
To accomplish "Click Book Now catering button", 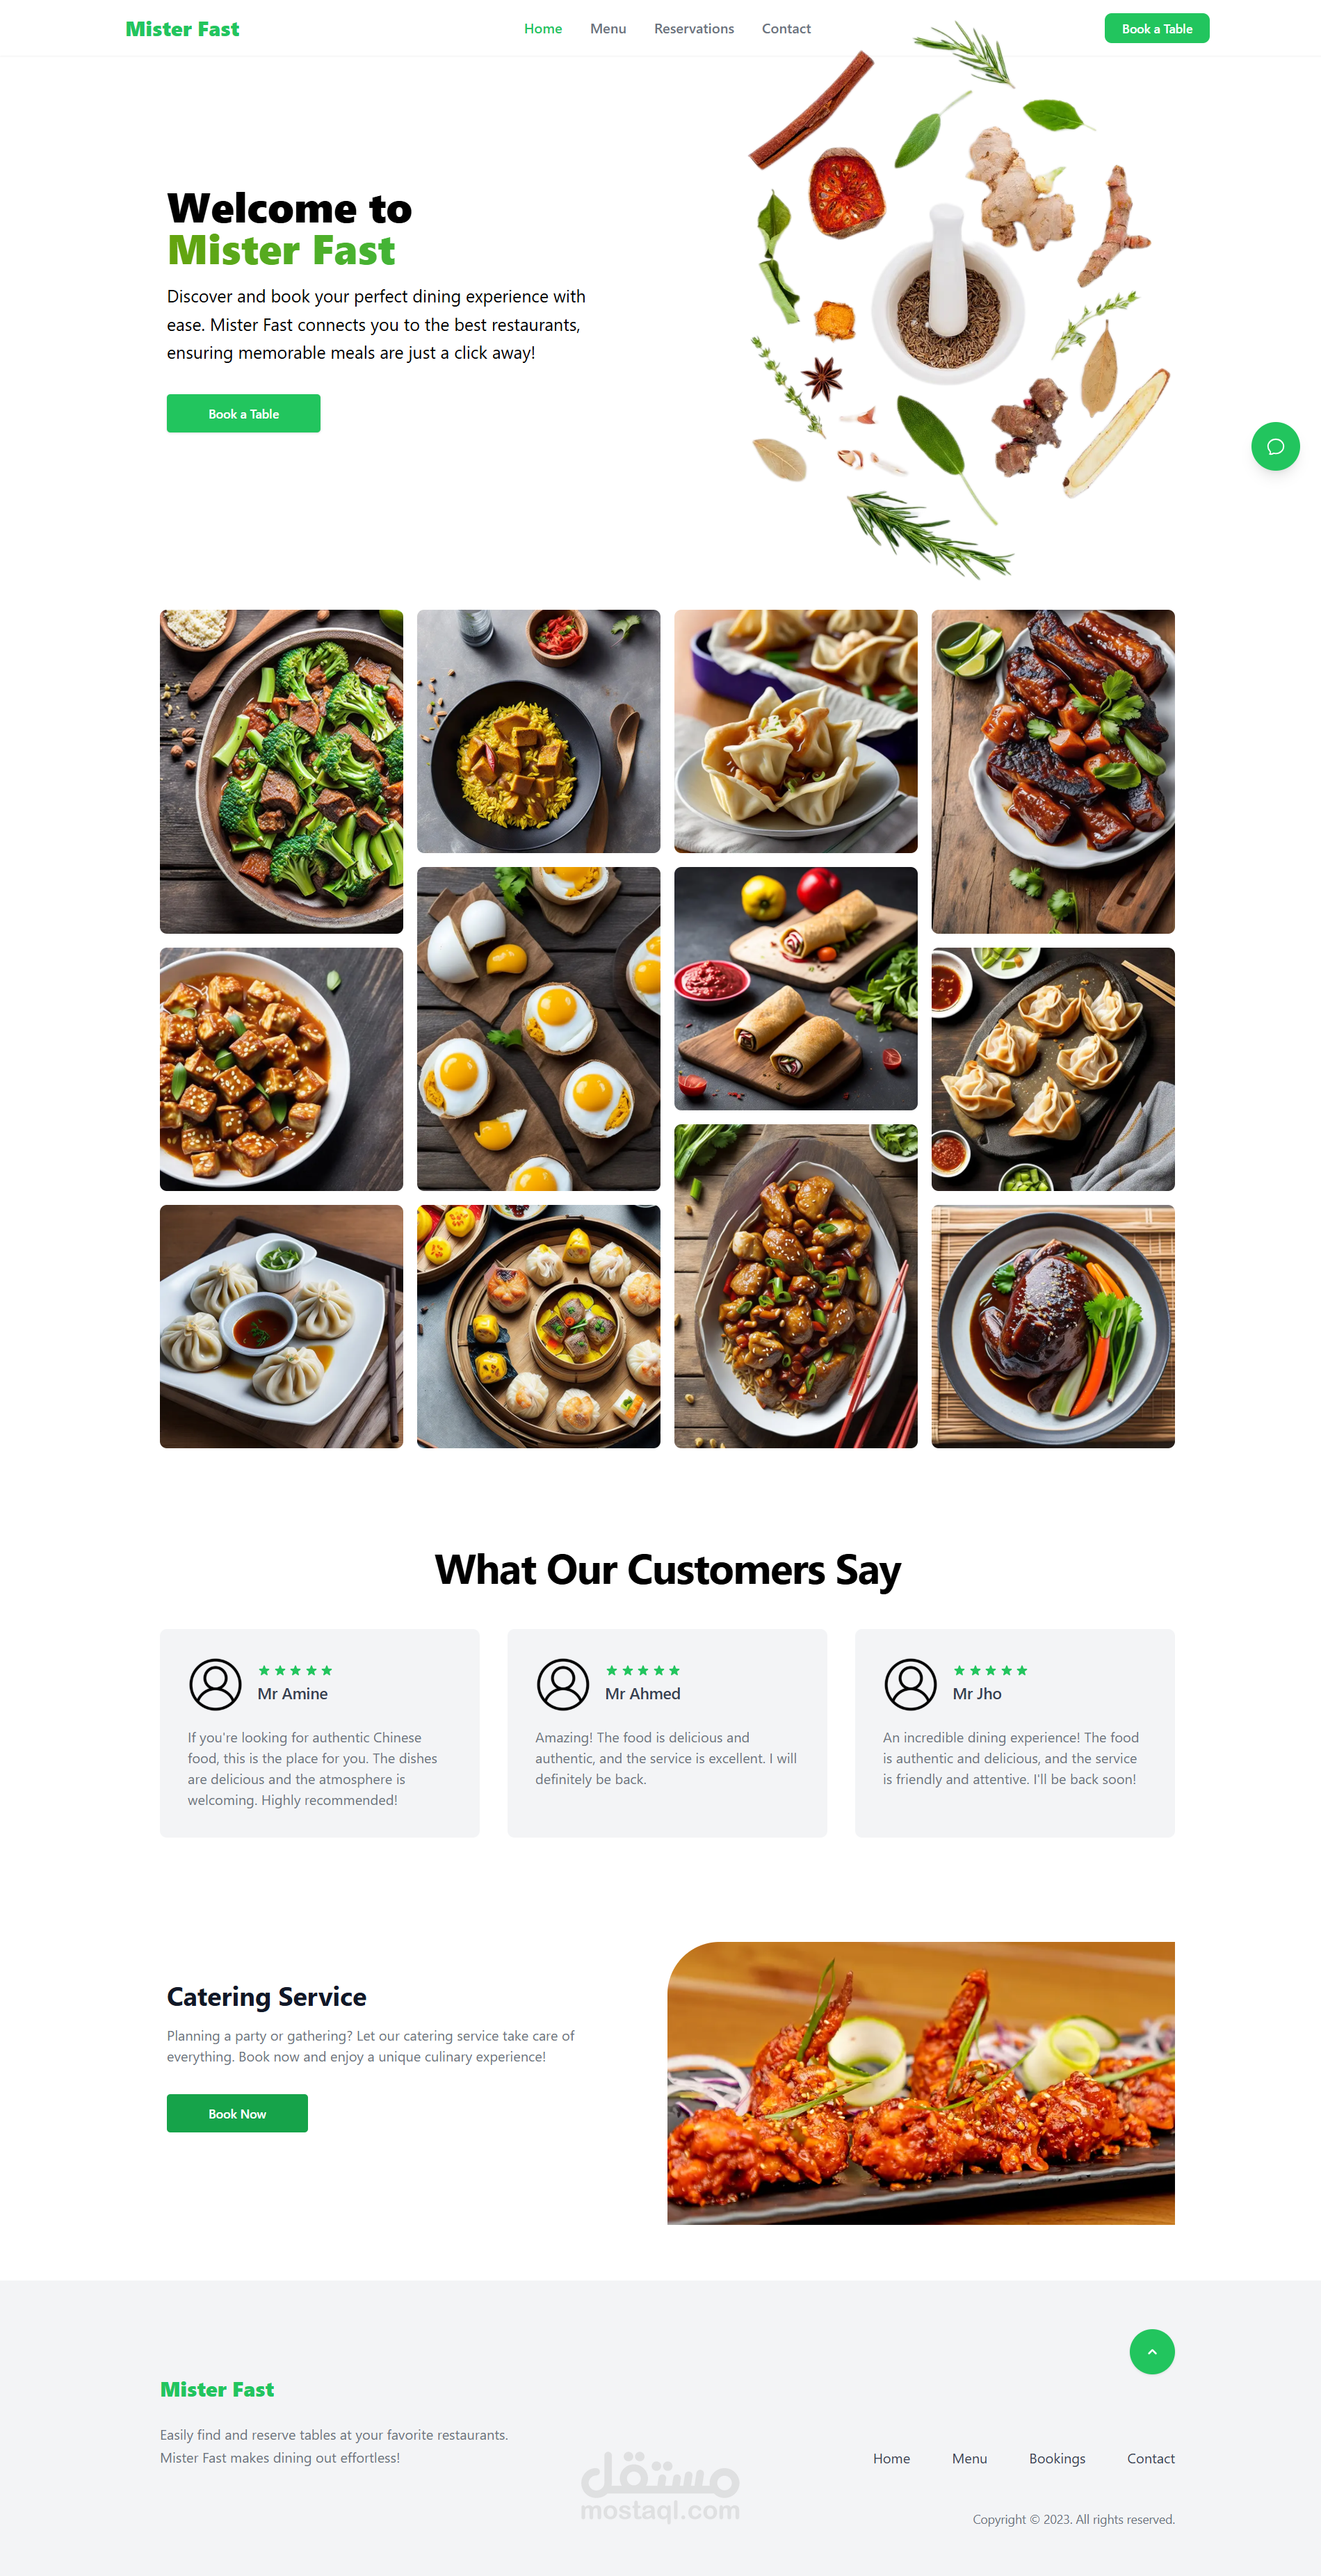I will click(x=237, y=2113).
